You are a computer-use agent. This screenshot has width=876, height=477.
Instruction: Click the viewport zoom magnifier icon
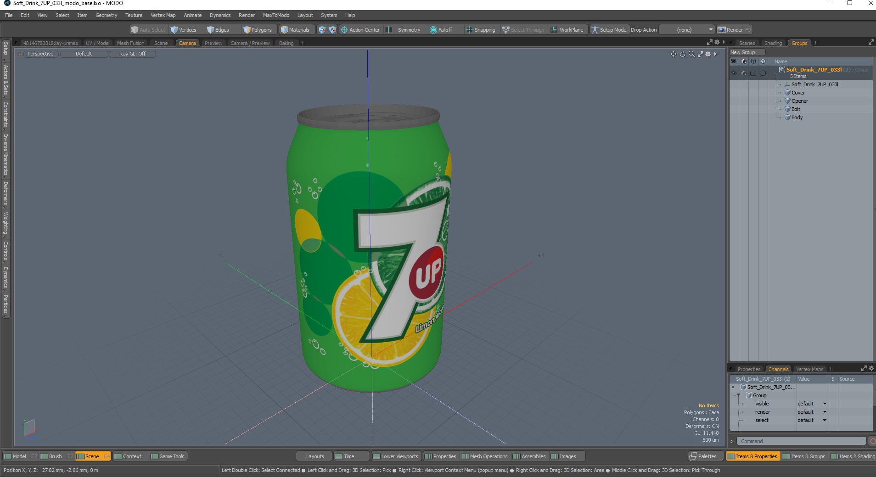point(691,54)
